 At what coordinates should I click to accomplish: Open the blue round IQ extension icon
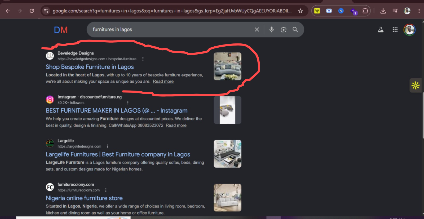point(341,11)
